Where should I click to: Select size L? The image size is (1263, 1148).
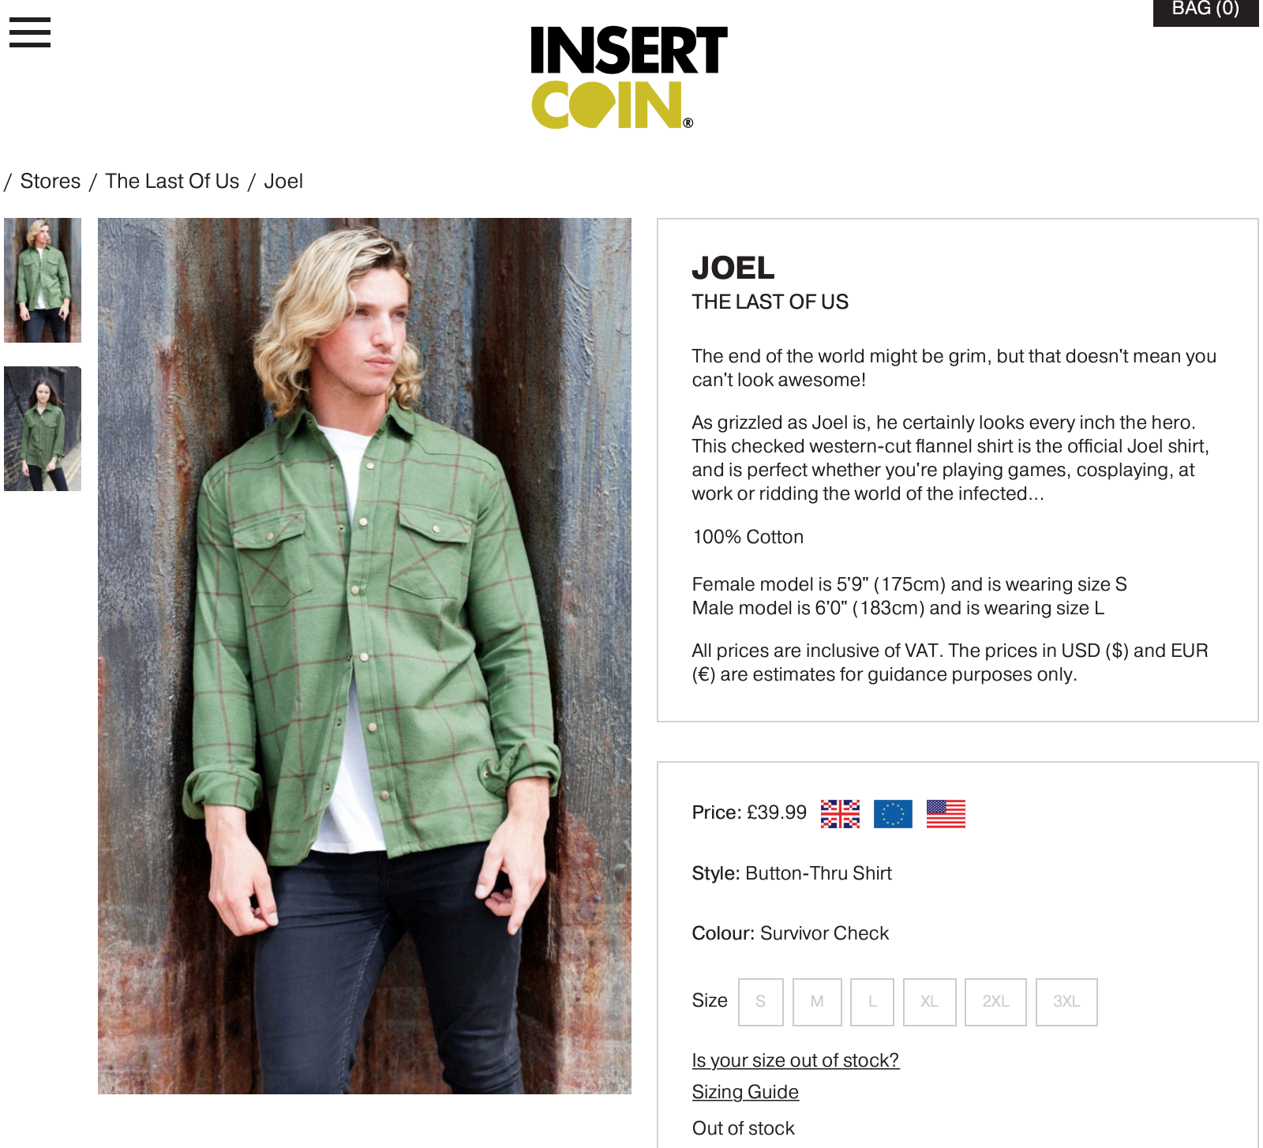pyautogui.click(x=872, y=1002)
